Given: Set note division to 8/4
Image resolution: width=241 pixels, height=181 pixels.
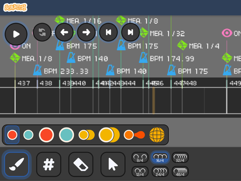Looking at the screenshot, I should click(x=140, y=157).
